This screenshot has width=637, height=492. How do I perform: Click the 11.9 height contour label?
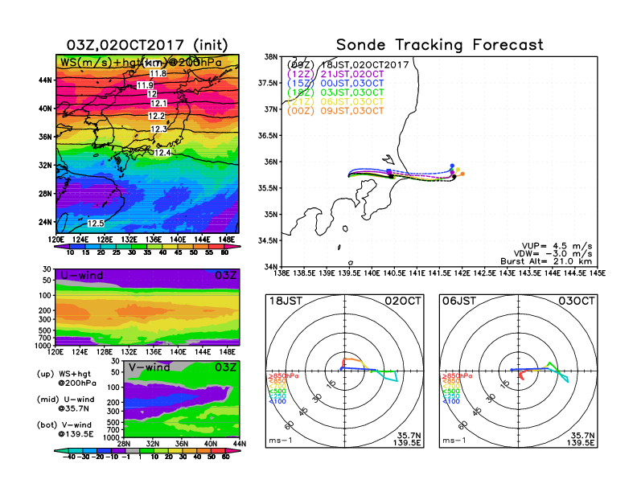(x=145, y=85)
